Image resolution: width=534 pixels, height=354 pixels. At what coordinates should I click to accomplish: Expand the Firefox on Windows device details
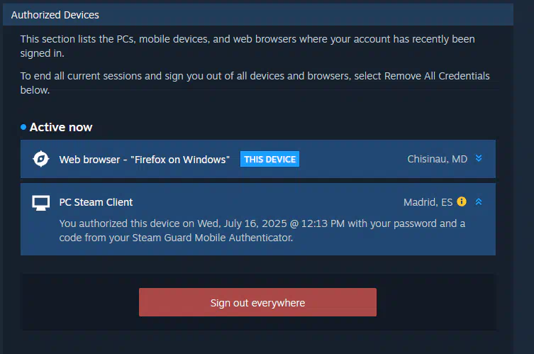coord(479,158)
